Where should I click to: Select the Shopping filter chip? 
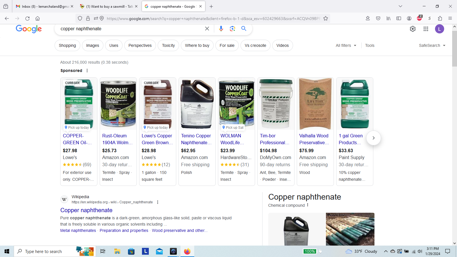coord(67,45)
